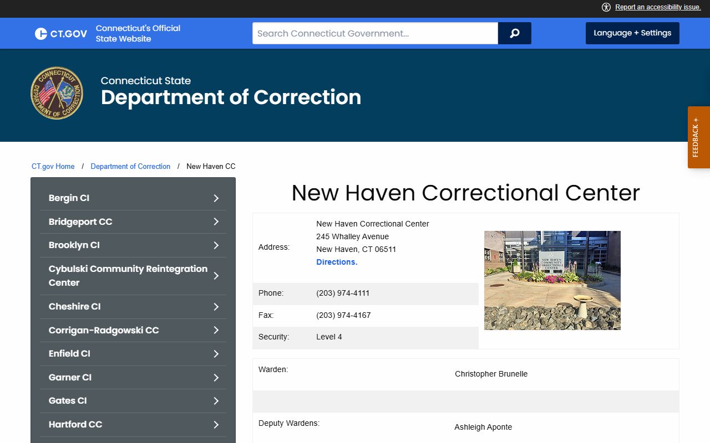Expand chevron next to Corrigan-Radgowski CC
Image resolution: width=710 pixels, height=443 pixels.
pyautogui.click(x=216, y=330)
